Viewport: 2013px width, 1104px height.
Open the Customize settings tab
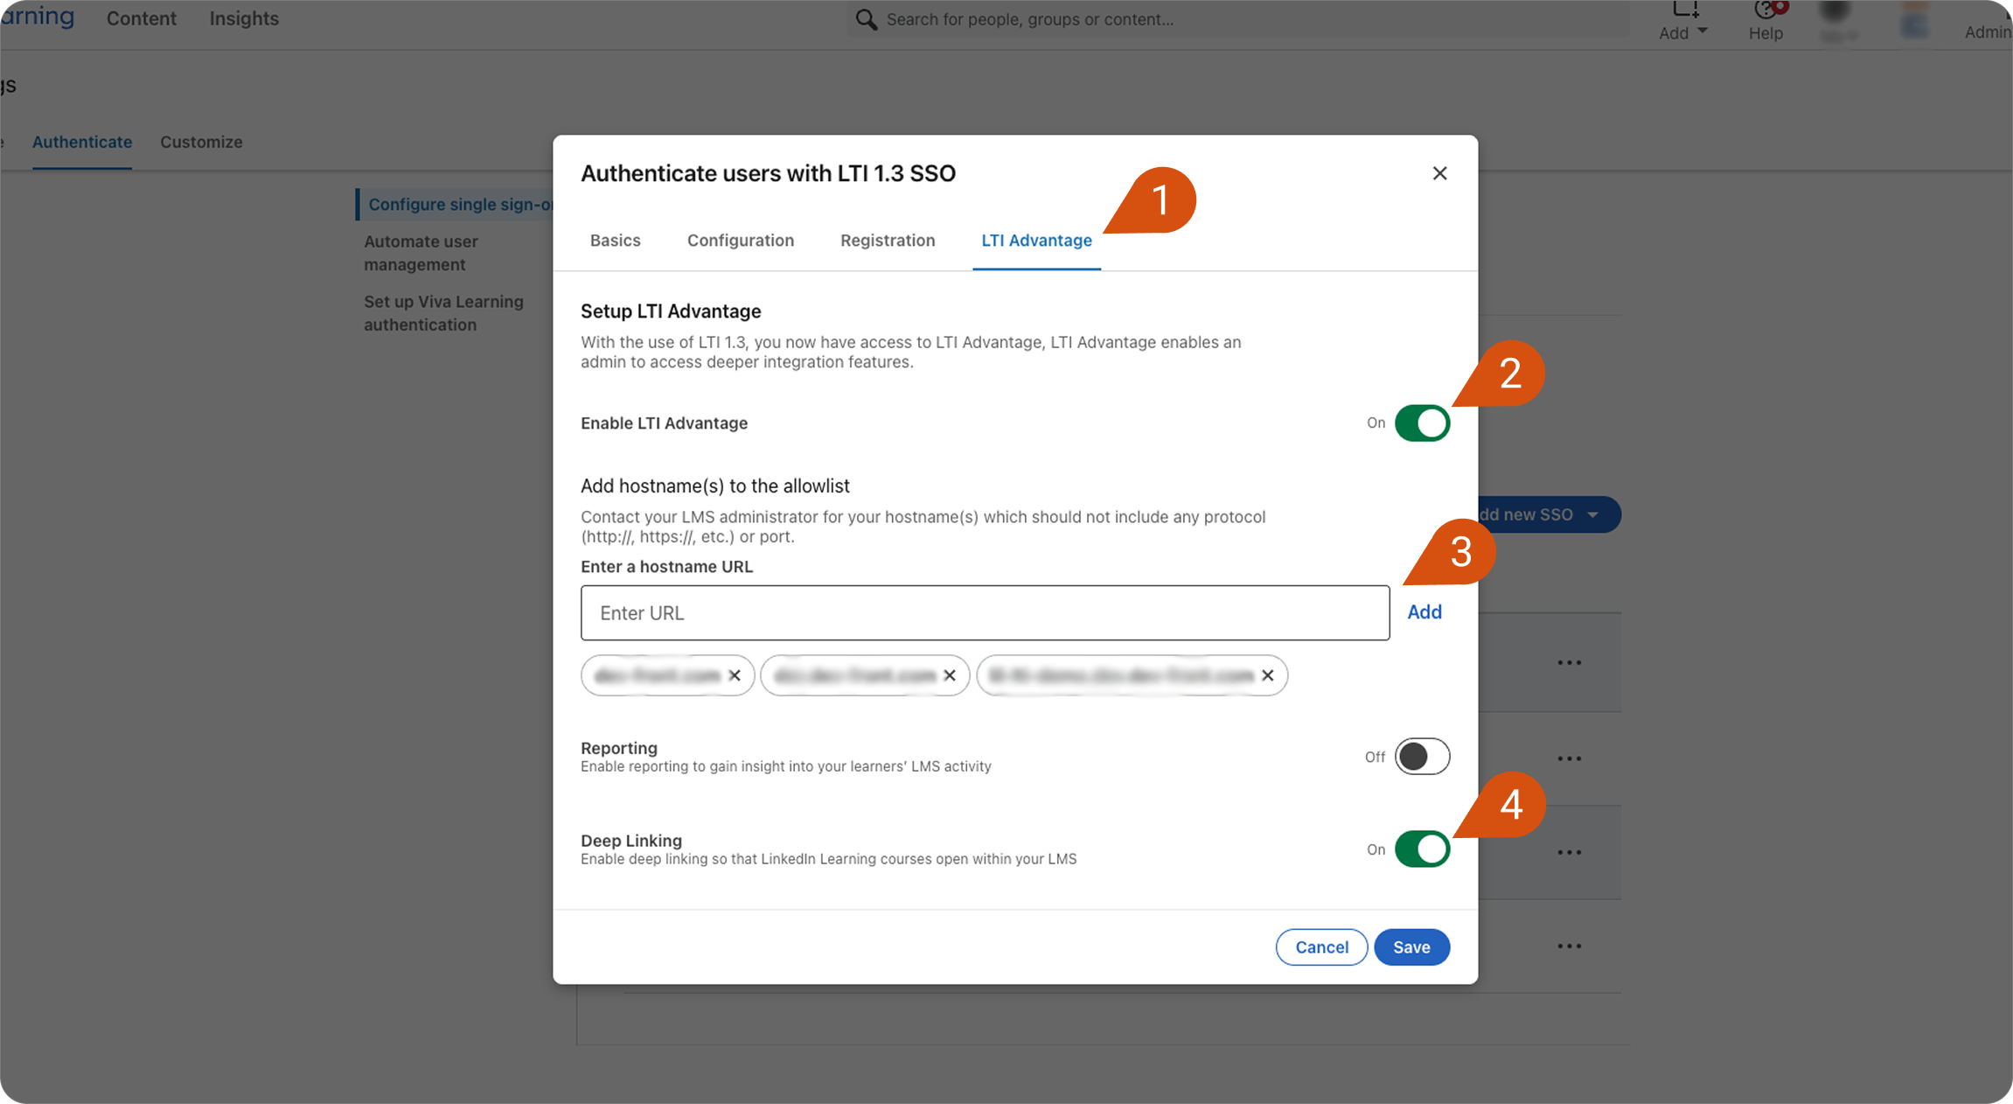click(201, 142)
